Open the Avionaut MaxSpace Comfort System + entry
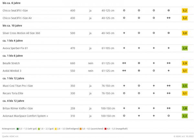This screenshot has width=194, height=138. point(25,116)
